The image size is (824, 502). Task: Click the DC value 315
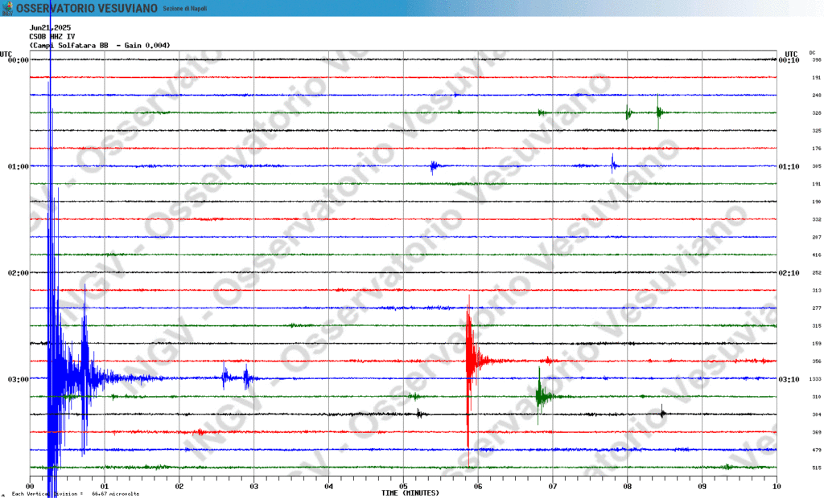tap(817, 326)
